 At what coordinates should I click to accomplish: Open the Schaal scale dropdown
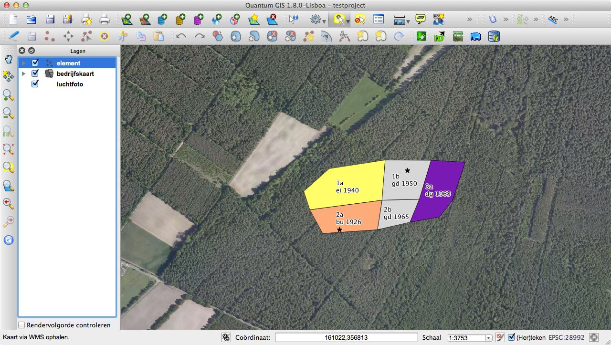[488, 338]
